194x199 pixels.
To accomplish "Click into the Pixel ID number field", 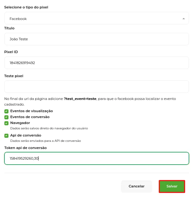I will (97, 63).
